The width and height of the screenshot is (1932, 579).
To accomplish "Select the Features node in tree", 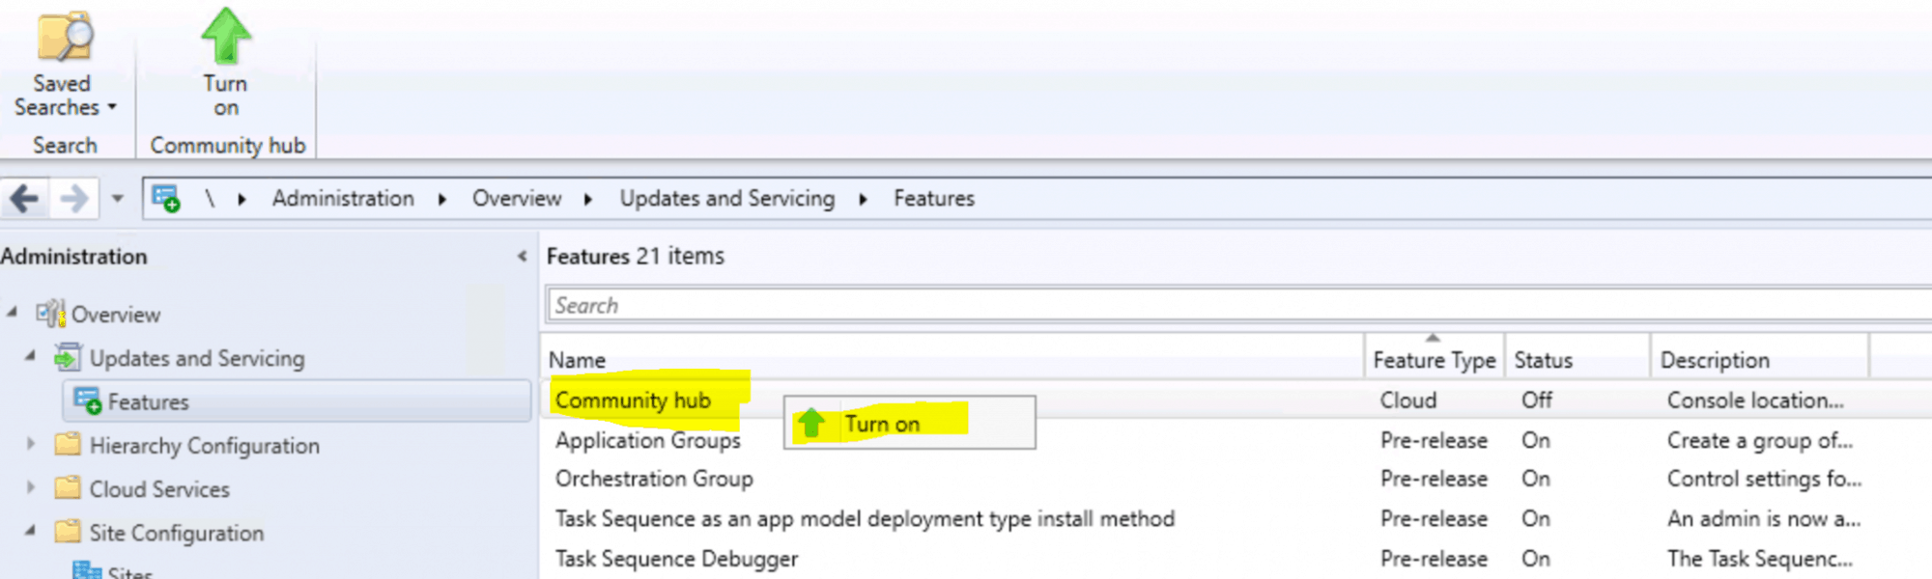I will click(297, 401).
